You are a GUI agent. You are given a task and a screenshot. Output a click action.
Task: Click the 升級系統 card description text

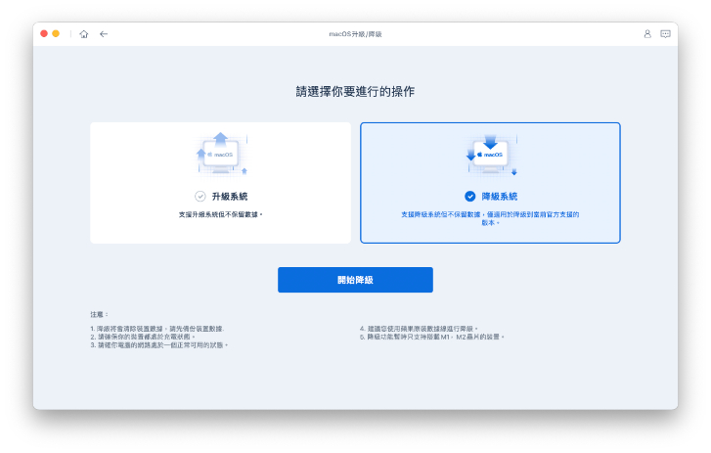click(x=220, y=214)
